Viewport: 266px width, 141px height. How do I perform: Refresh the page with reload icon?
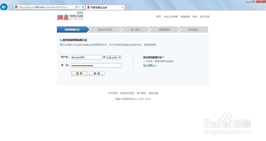83,7
